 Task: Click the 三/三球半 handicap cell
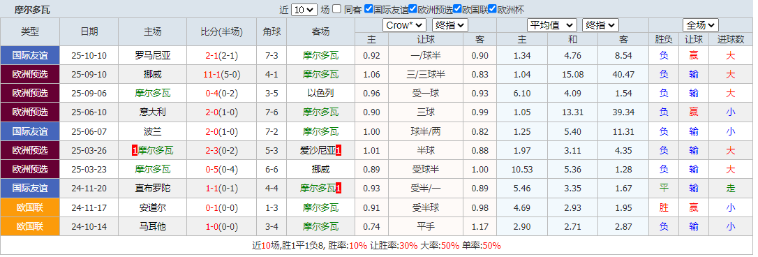click(x=425, y=75)
